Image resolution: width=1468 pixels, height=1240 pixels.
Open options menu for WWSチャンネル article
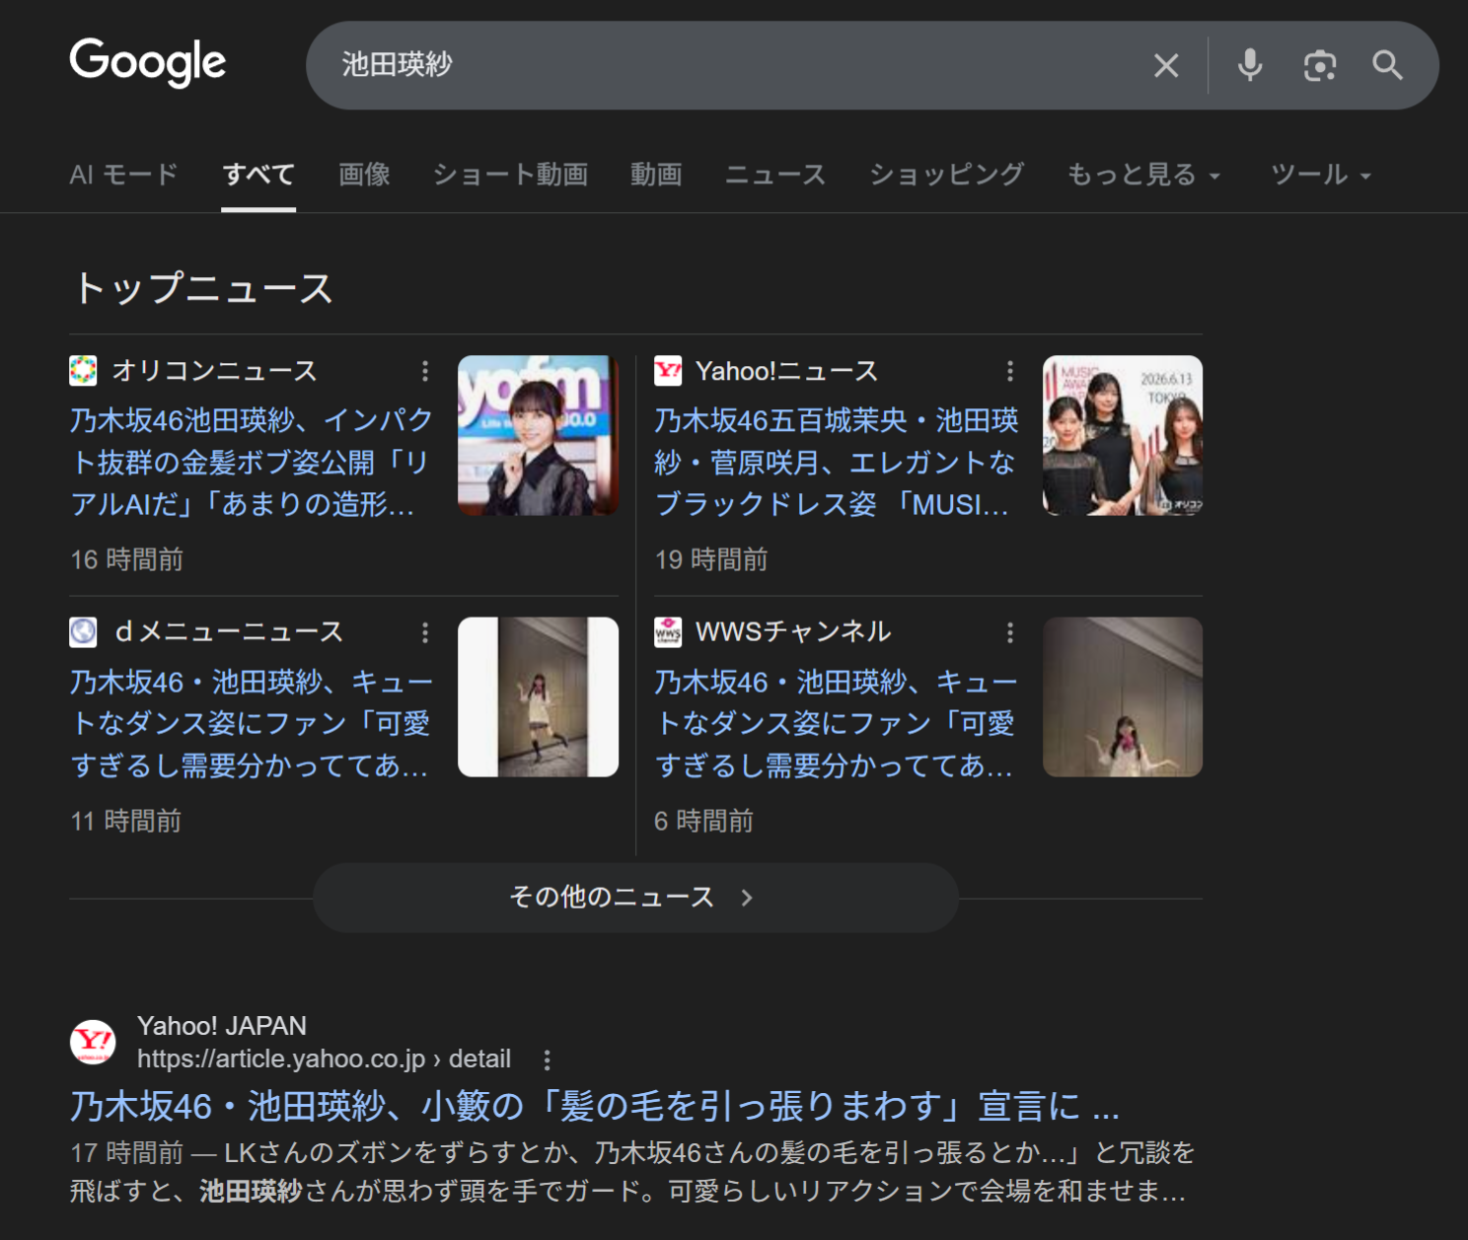1009,632
